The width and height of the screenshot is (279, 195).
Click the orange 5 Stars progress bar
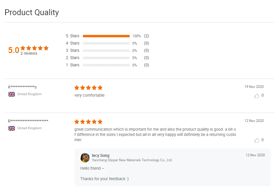(x=106, y=36)
